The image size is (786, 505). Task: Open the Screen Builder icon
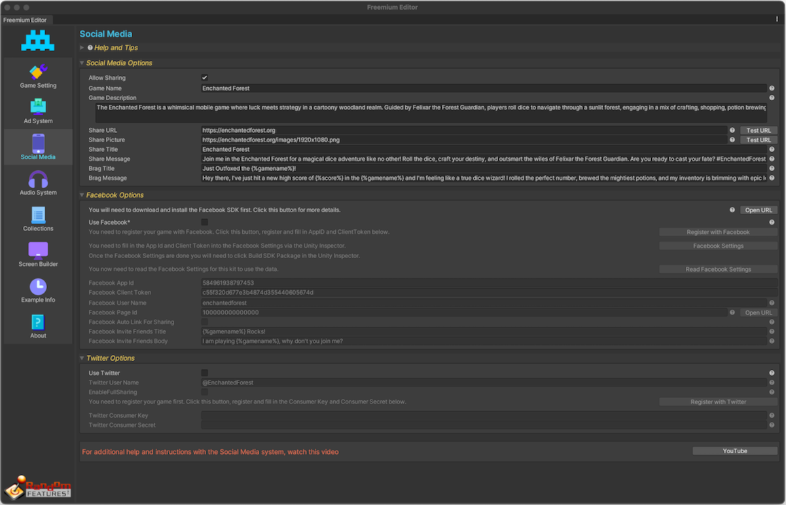click(38, 250)
